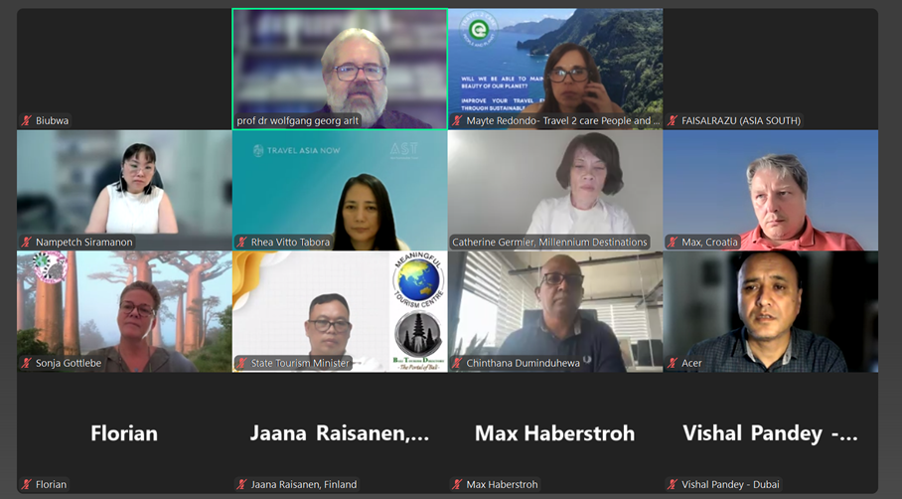
Task: Click muted mic icon beside Nampetch Siramanon
Action: 27,243
